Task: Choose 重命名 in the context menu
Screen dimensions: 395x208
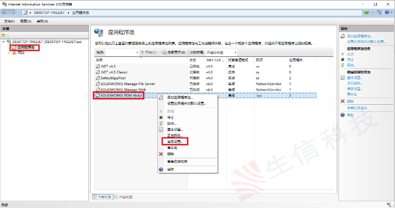Action: pos(187,148)
